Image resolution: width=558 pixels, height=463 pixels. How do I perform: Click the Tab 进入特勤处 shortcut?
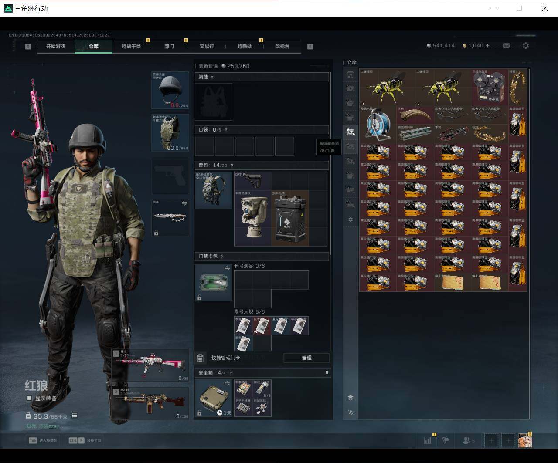(x=43, y=440)
